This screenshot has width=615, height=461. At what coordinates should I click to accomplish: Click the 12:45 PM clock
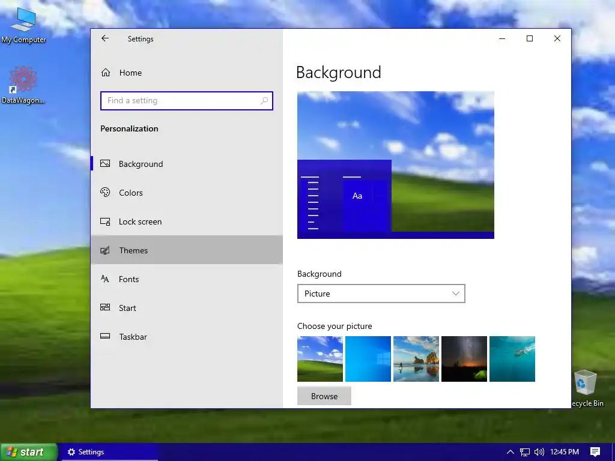(x=565, y=452)
